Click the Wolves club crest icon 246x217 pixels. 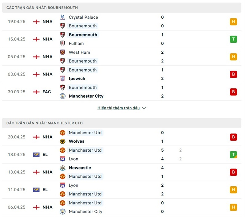tap(62, 141)
